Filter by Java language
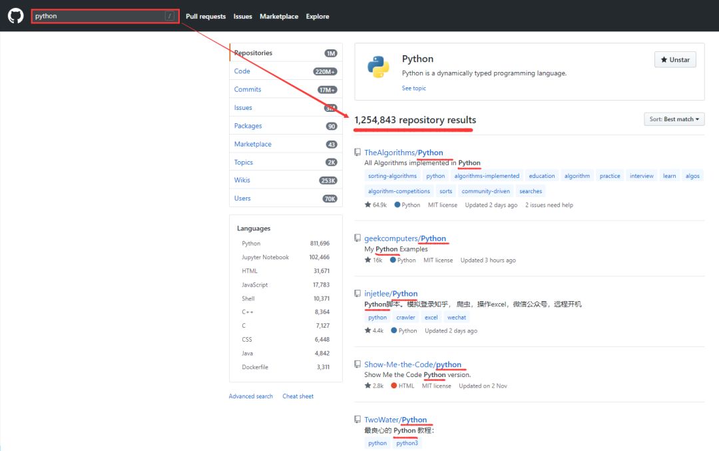 pos(286,353)
